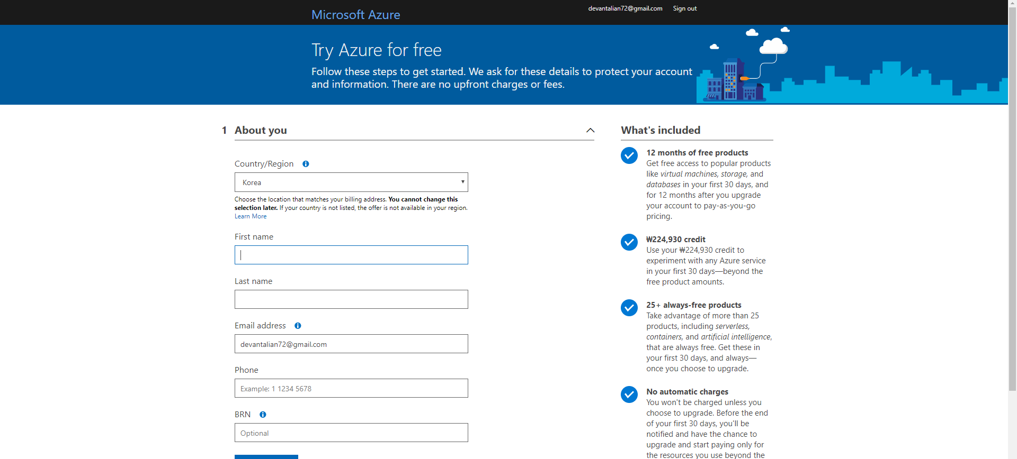Screen dimensions: 1017x459
Task: Click the Country/Region info icon
Action: [306, 164]
